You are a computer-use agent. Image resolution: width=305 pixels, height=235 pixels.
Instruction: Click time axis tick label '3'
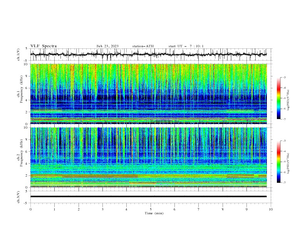pos(102,209)
